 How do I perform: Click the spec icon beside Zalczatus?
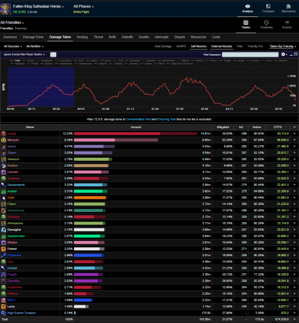pyautogui.click(x=3, y=281)
